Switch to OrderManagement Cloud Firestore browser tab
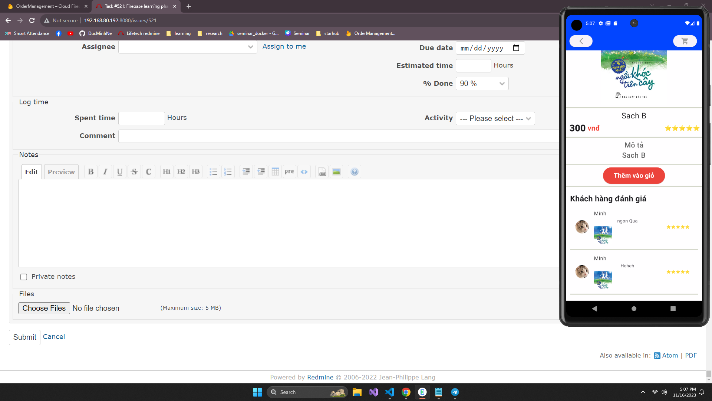712x401 pixels. pos(47,6)
